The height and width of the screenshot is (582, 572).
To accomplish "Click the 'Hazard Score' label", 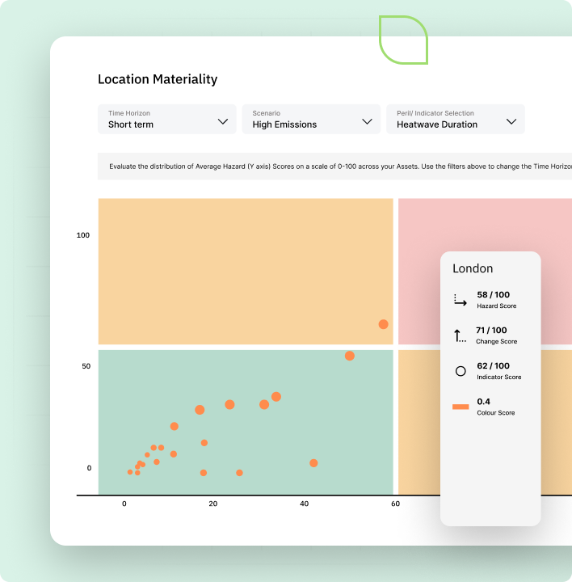I will pos(497,306).
